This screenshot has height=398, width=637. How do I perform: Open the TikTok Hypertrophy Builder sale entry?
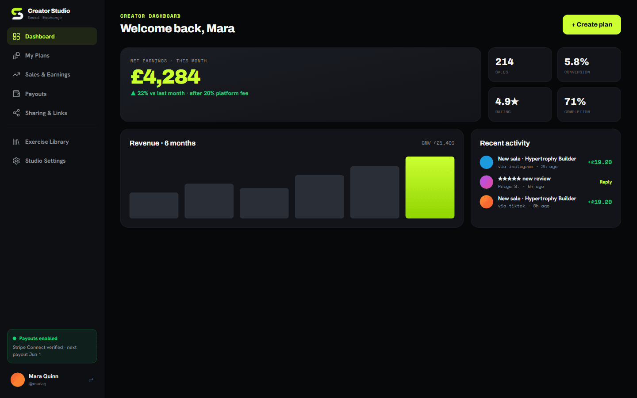coord(546,202)
